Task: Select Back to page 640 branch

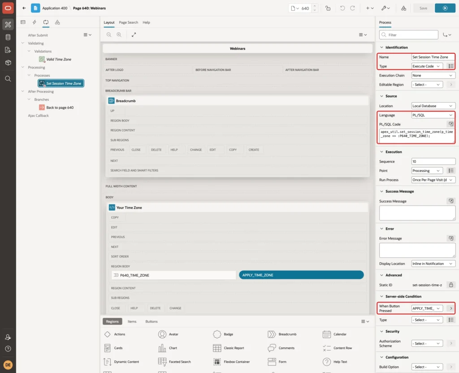Action: [x=56, y=108]
